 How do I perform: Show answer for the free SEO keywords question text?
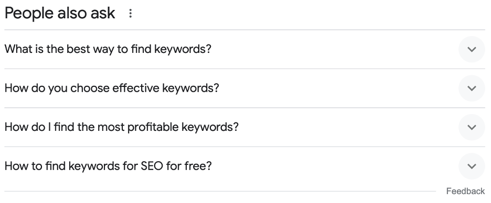108,166
